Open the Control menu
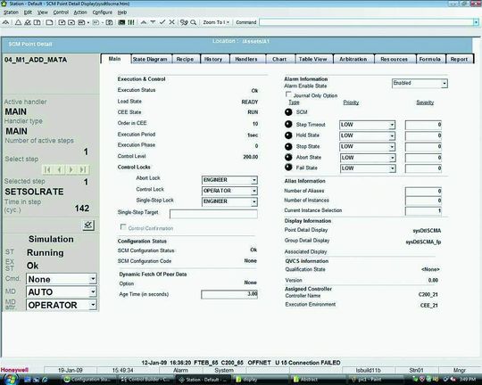Image resolution: width=482 pixels, height=385 pixels. point(61,12)
